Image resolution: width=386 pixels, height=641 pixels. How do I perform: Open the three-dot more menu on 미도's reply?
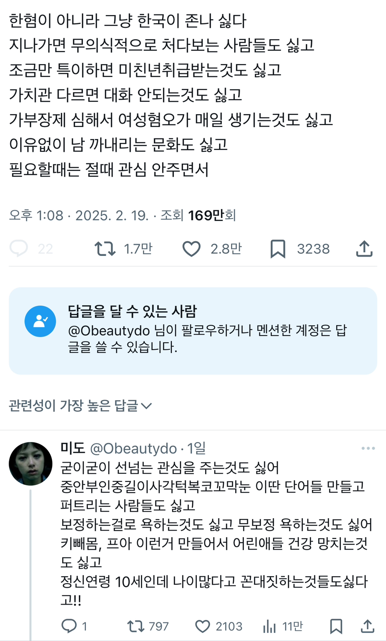(x=368, y=448)
